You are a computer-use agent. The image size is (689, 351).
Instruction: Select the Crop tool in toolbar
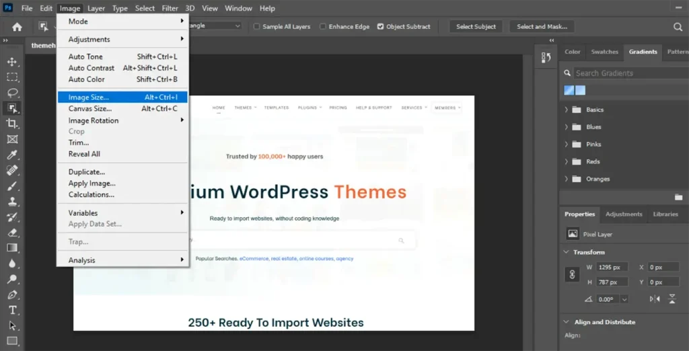click(x=12, y=124)
